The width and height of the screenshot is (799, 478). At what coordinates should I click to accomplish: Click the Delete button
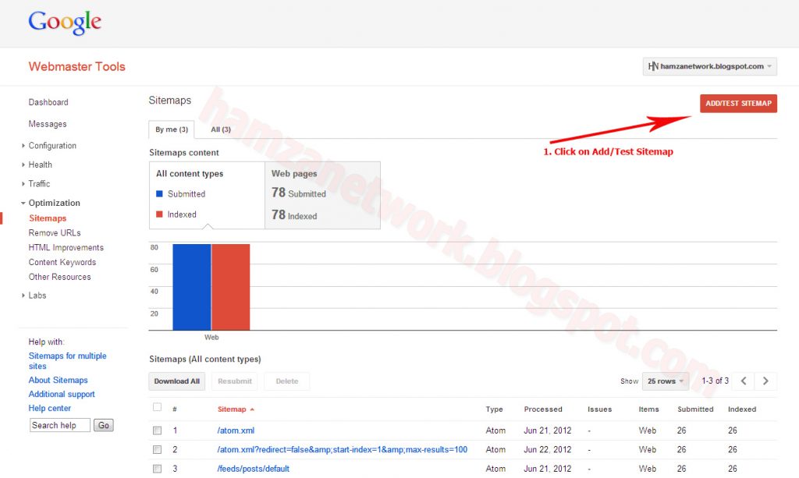pyautogui.click(x=287, y=381)
